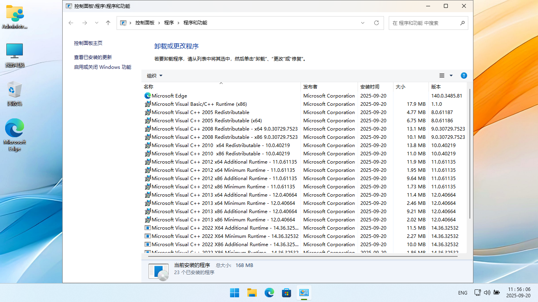Click the control panel icon in address bar
The height and width of the screenshot is (302, 538).
(123, 23)
